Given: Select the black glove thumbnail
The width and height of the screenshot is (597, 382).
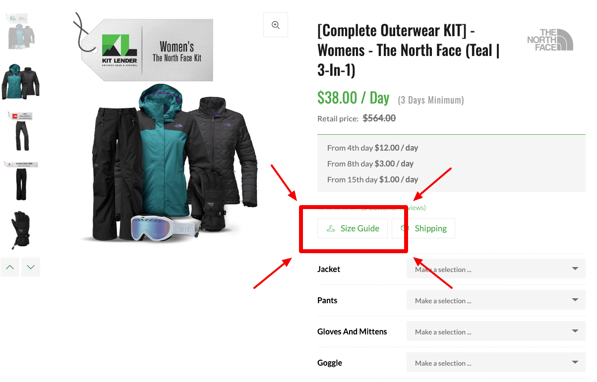Looking at the screenshot, I should pyautogui.click(x=20, y=230).
